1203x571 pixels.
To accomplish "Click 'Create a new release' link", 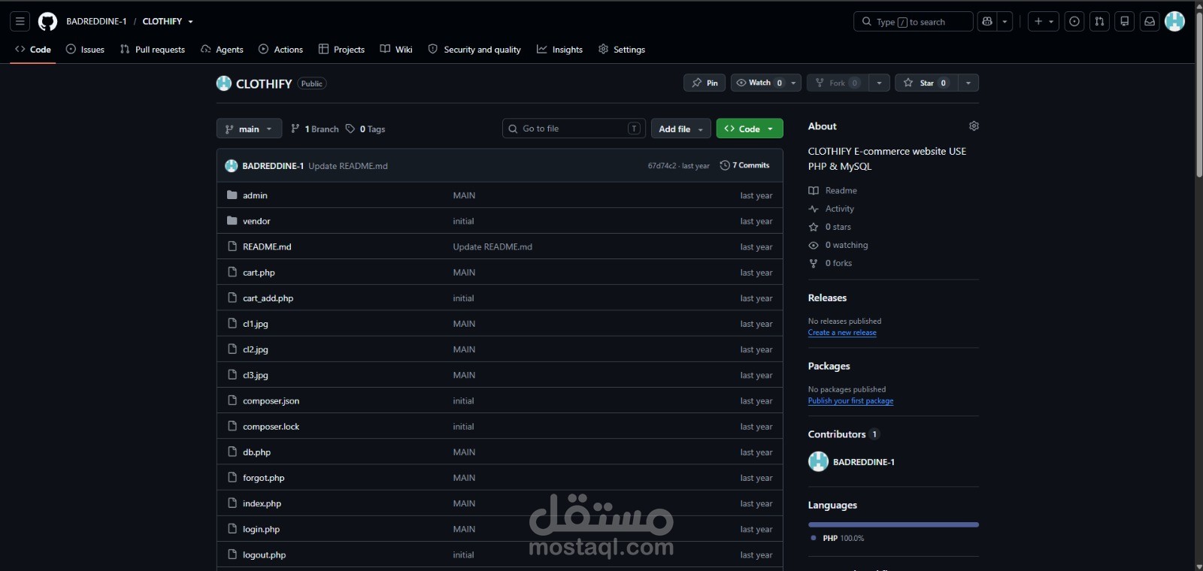I will click(x=842, y=333).
